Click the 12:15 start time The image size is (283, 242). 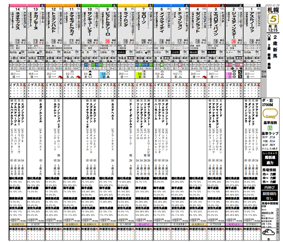pos(273,30)
